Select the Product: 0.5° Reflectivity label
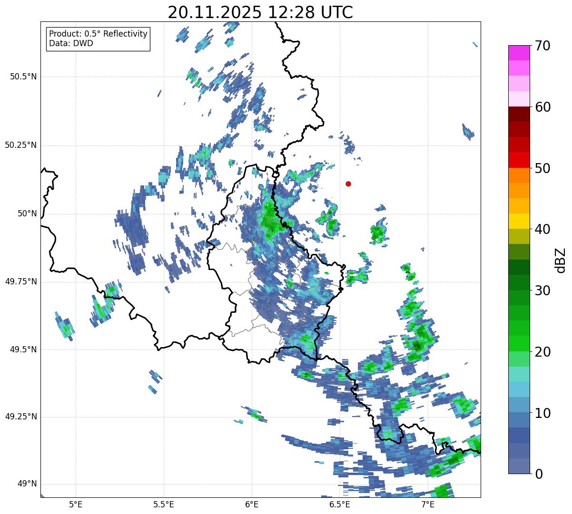The height and width of the screenshot is (514, 572). 99,34
